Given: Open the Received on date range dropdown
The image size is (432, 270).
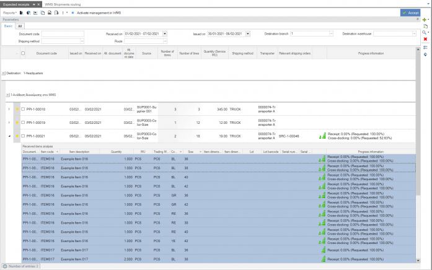Looking at the screenshot, I should 165,34.
